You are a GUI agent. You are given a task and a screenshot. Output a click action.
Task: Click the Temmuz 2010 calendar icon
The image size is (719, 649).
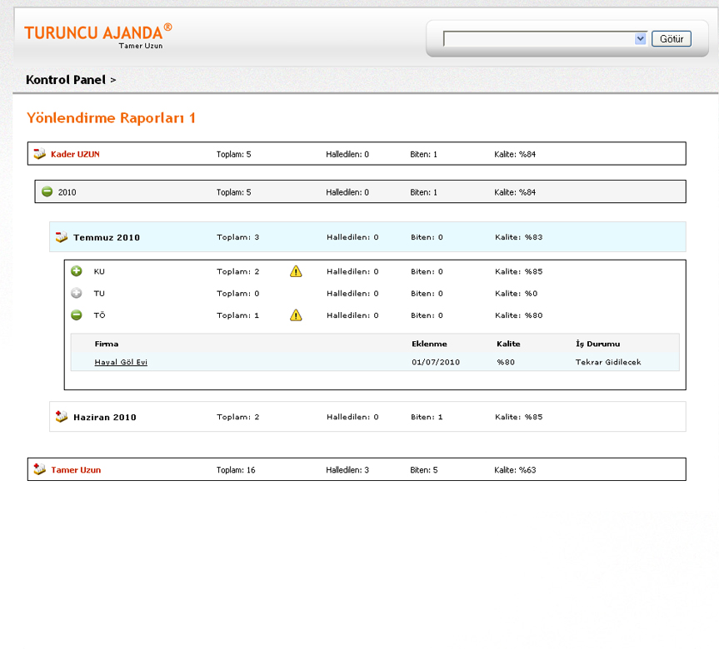point(61,238)
